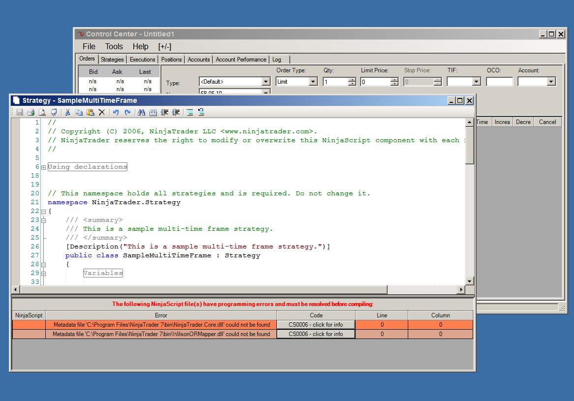Copy selected code with copy icon
The image size is (574, 401).
click(79, 112)
